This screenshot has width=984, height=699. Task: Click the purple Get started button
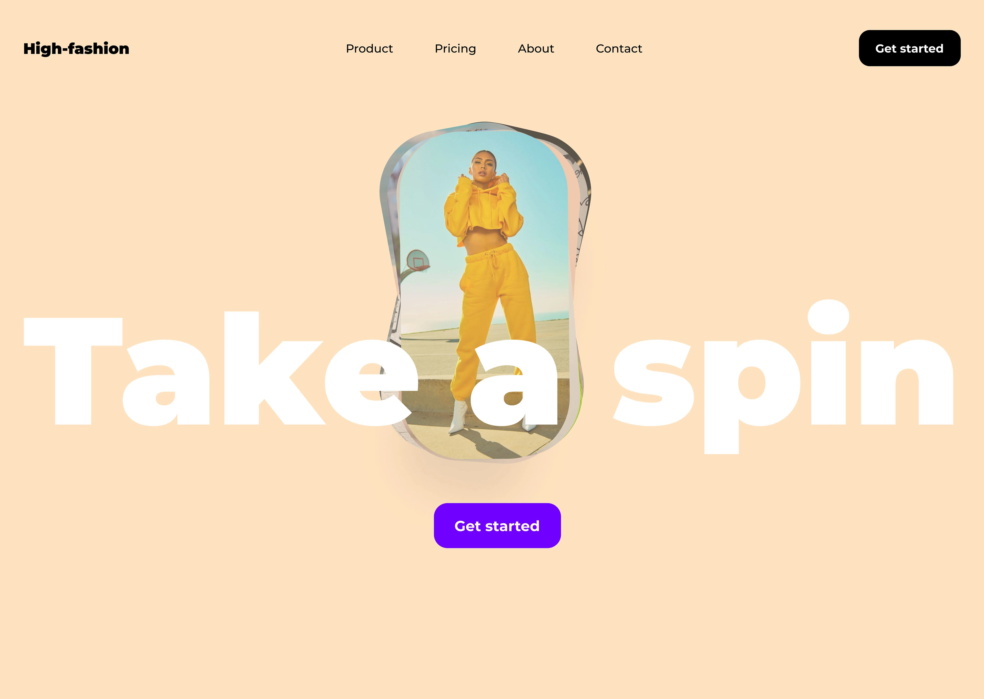[497, 525]
